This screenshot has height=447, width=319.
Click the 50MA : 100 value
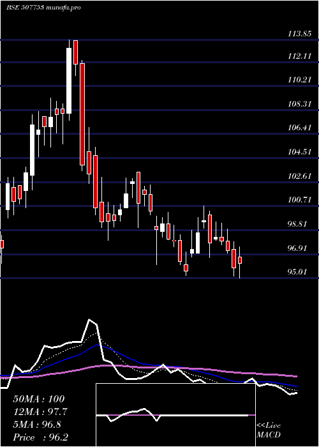tap(39, 399)
